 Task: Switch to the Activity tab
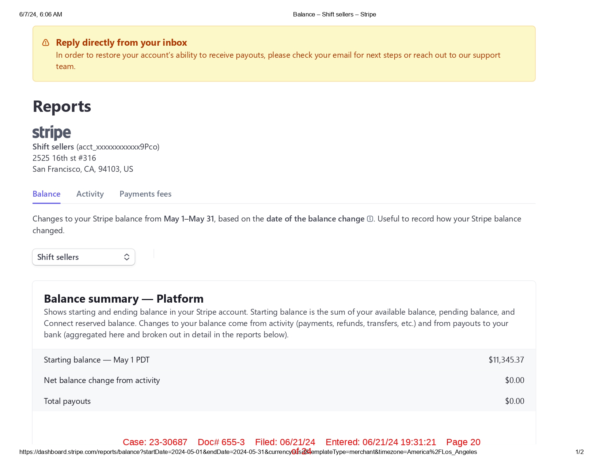point(90,194)
